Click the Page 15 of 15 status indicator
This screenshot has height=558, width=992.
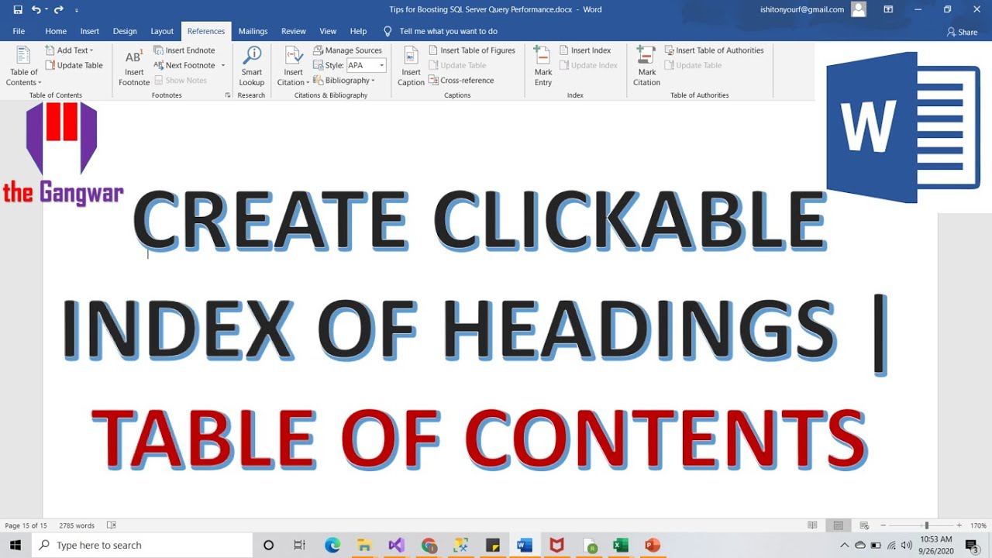(26, 525)
